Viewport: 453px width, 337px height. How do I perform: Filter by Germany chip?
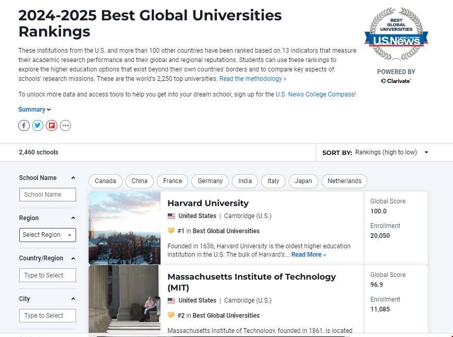[210, 181]
